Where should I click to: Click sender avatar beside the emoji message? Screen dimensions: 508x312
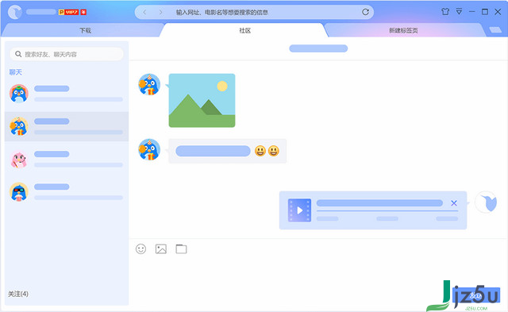click(149, 150)
